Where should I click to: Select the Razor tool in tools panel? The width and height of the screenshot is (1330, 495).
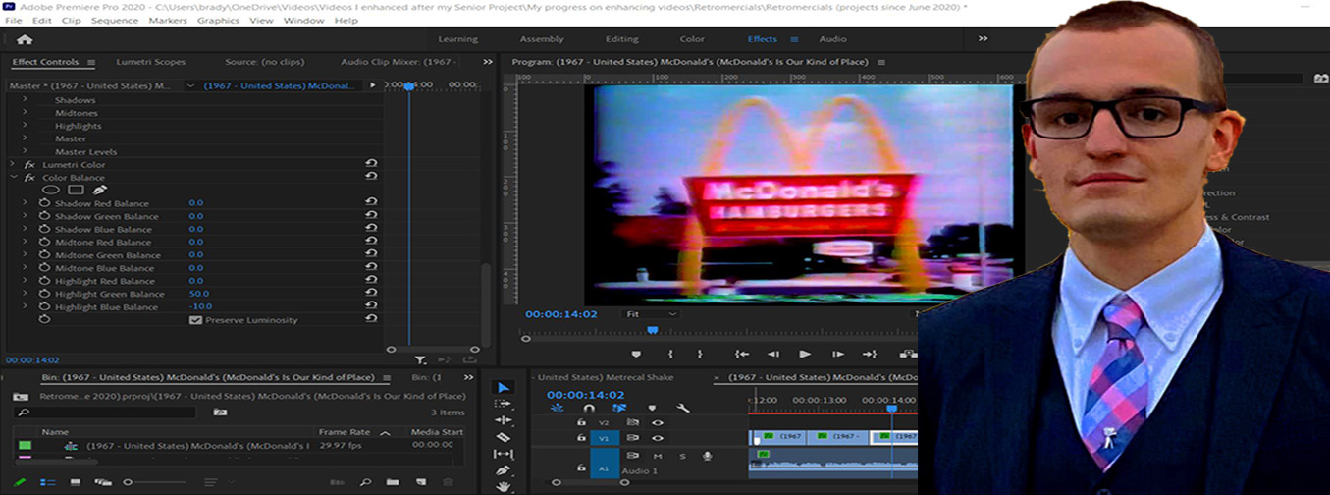(504, 437)
